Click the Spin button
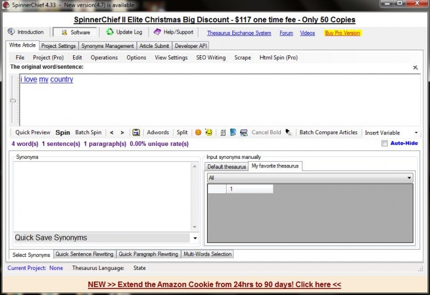 (63, 132)
